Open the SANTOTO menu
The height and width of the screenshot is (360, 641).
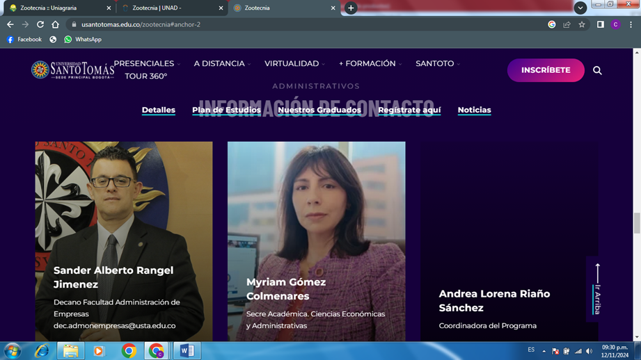click(437, 63)
